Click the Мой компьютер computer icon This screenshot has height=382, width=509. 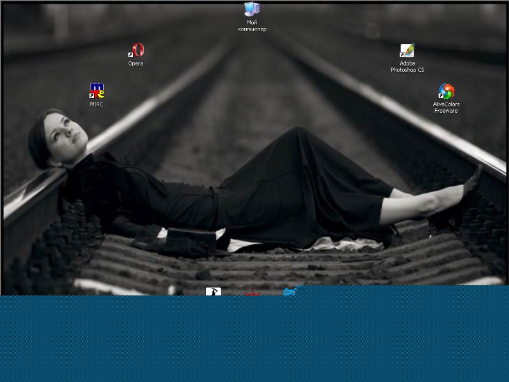coord(252,9)
